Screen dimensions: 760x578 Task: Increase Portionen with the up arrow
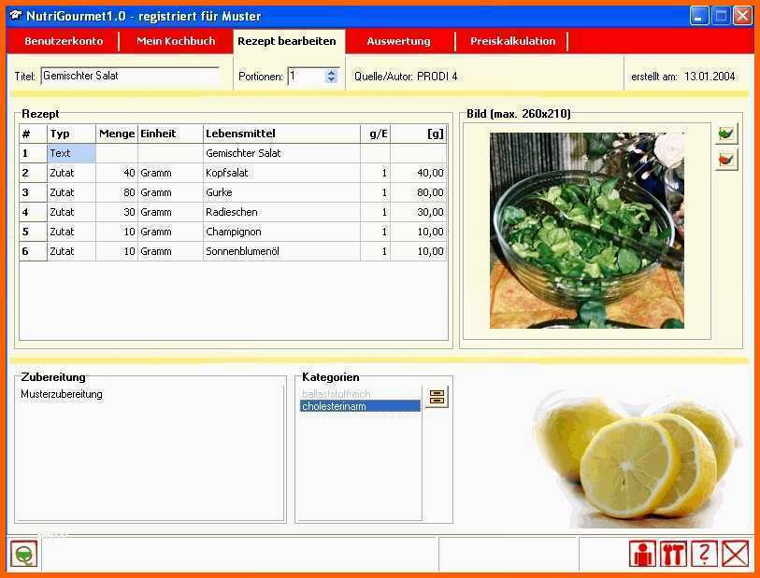pyautogui.click(x=331, y=72)
